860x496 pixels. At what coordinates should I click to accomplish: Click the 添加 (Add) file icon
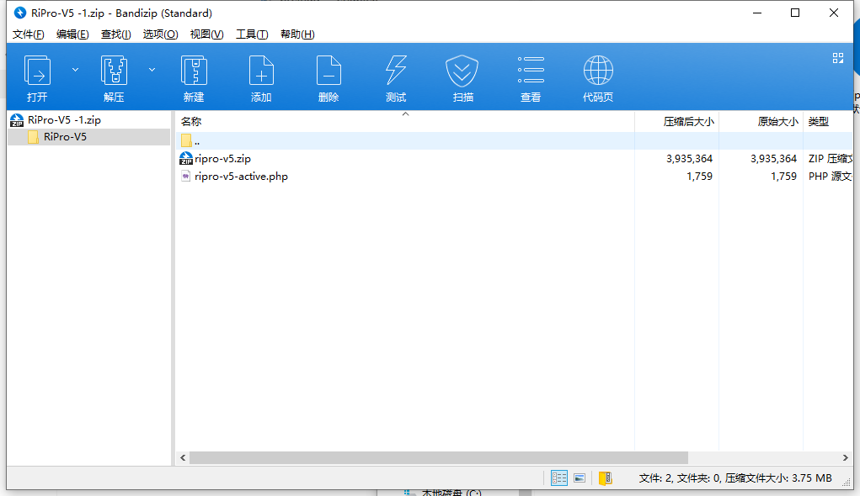[261, 71]
